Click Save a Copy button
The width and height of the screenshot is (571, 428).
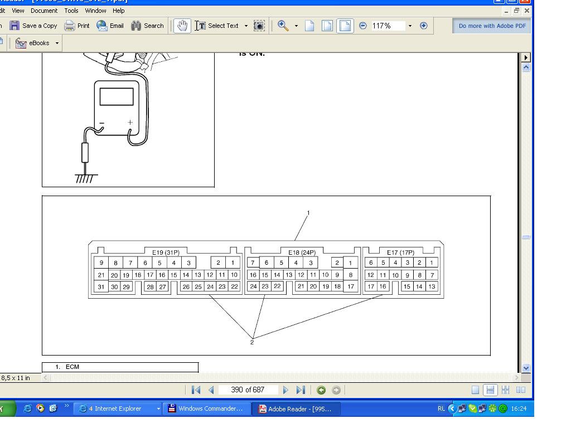(33, 26)
